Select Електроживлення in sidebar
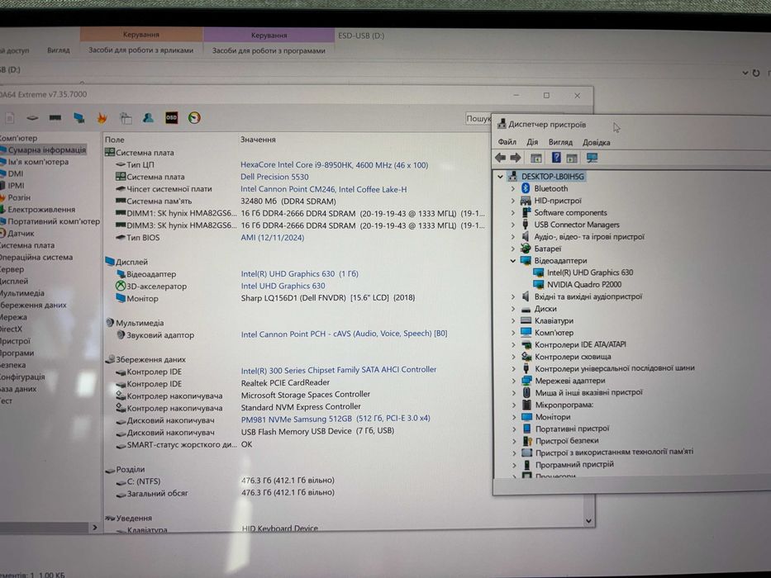Screen dimensions: 771x578 point(41,210)
